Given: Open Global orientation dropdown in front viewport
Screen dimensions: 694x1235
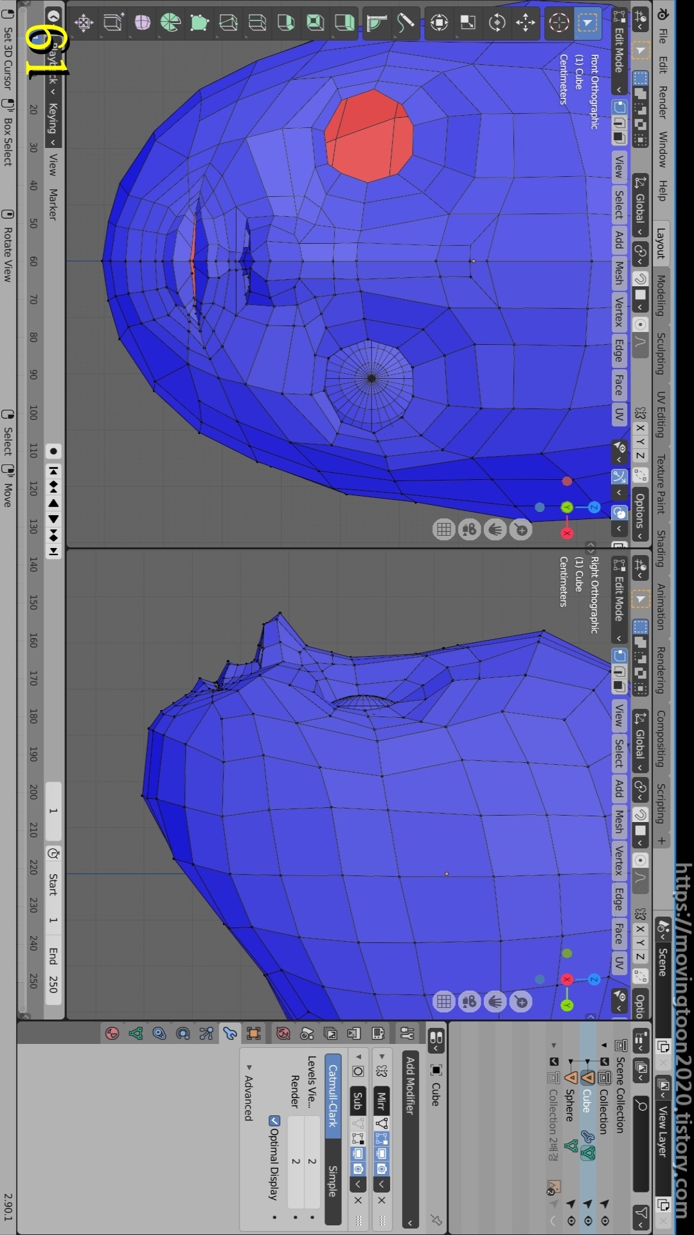Looking at the screenshot, I should [x=640, y=206].
